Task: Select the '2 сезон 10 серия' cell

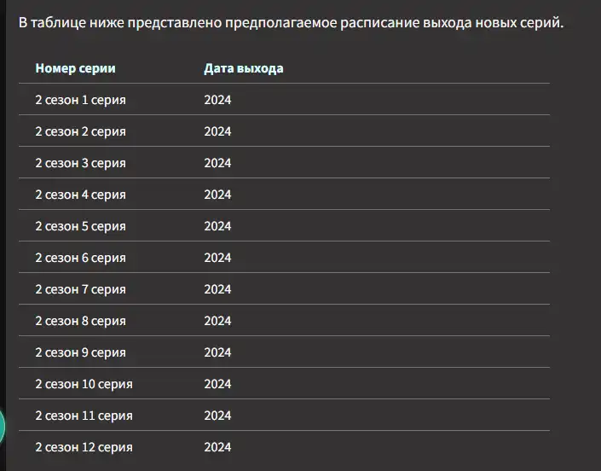Action: pyautogui.click(x=84, y=384)
